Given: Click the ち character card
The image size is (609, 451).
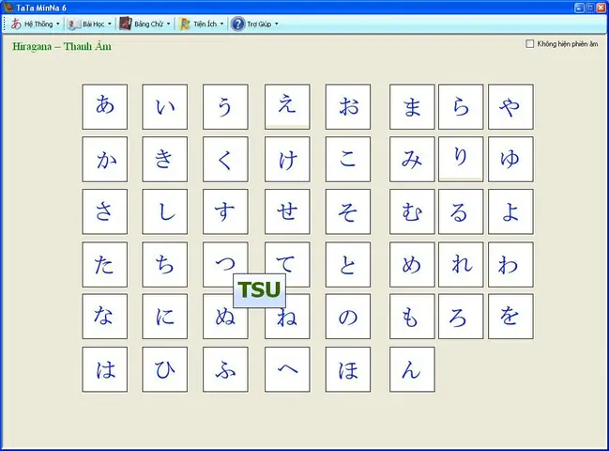Looking at the screenshot, I should tap(164, 265).
